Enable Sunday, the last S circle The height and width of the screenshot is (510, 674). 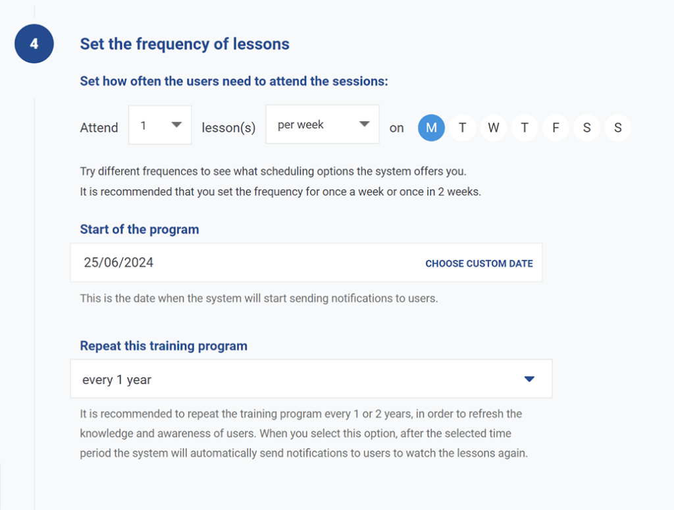[x=617, y=128]
